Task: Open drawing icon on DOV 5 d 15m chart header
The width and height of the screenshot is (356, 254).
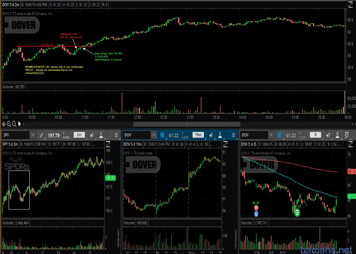Action: pos(225,144)
